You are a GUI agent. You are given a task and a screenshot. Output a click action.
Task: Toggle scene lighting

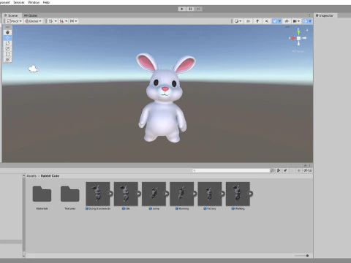(257, 21)
